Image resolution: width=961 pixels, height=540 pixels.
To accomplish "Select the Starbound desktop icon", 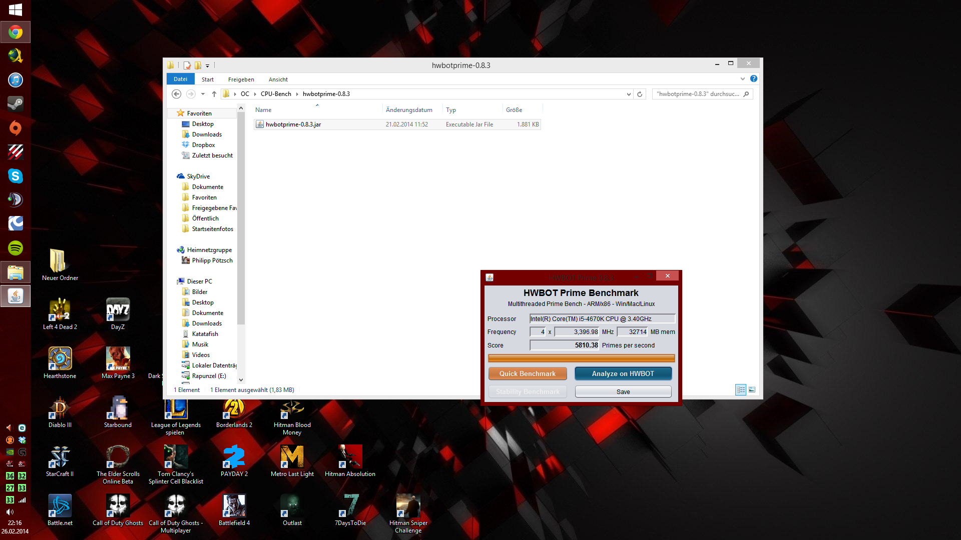I will click(118, 412).
